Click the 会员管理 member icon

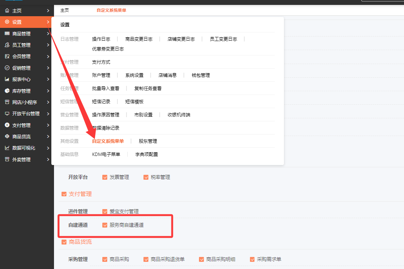coord(7,57)
